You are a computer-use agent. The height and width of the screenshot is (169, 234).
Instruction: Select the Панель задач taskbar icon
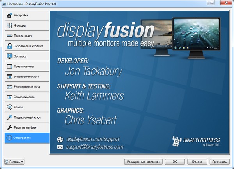(x=10, y=36)
